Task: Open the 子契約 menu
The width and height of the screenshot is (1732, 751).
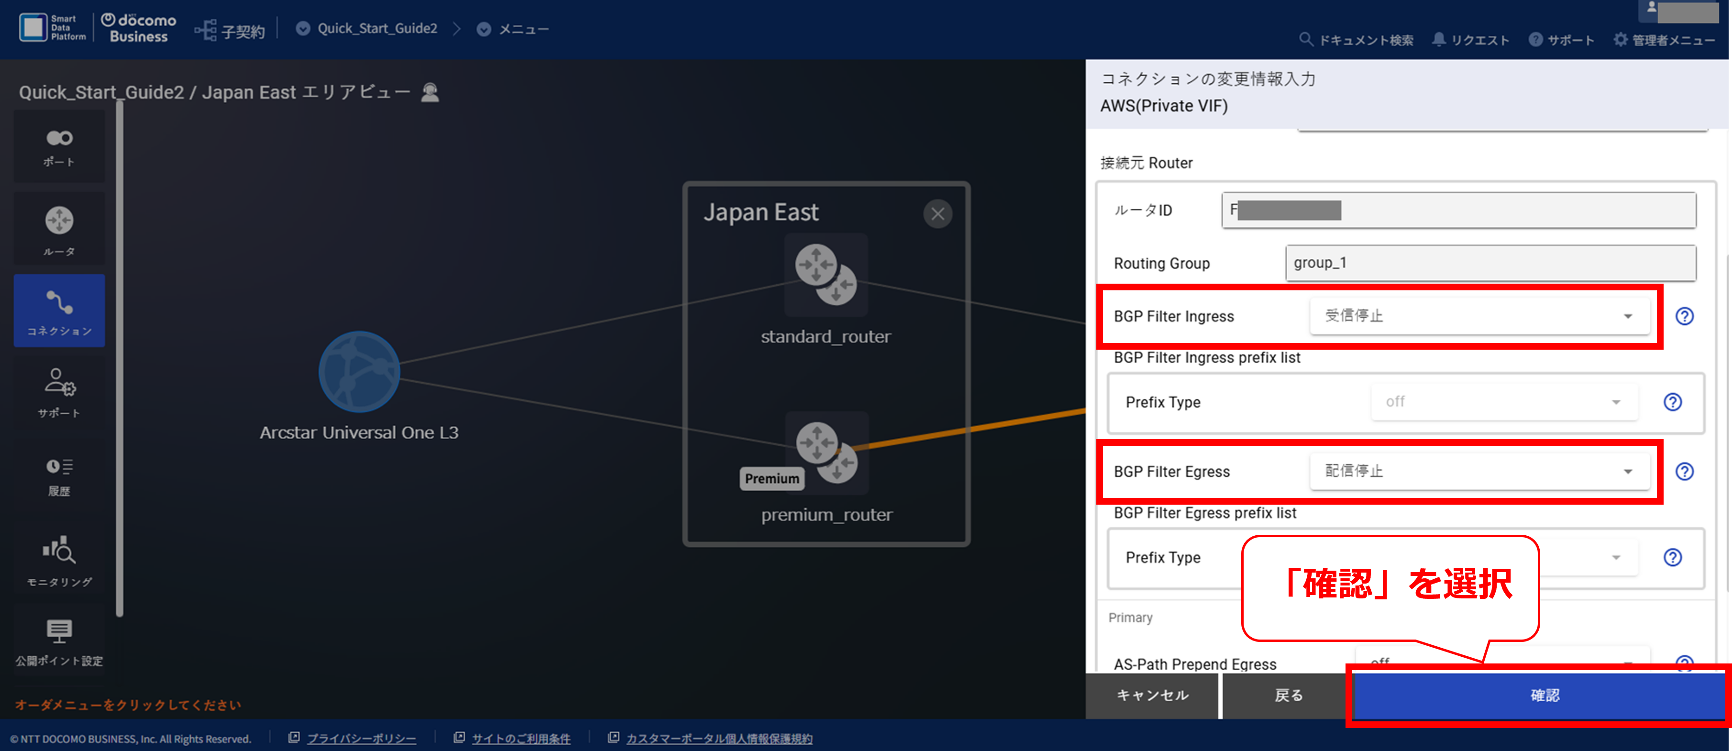Action: [x=230, y=30]
